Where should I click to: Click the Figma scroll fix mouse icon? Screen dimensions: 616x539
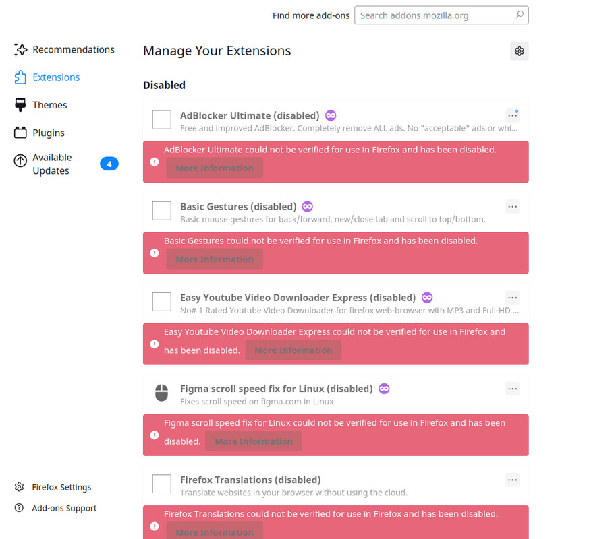click(x=161, y=393)
